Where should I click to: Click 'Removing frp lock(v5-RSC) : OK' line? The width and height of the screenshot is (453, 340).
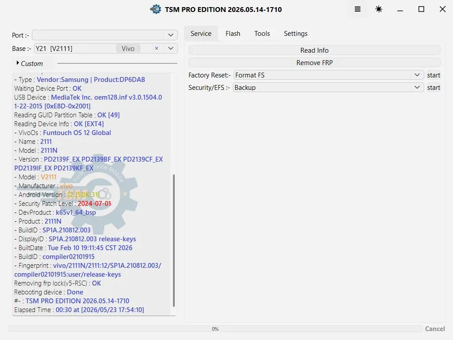click(x=58, y=283)
